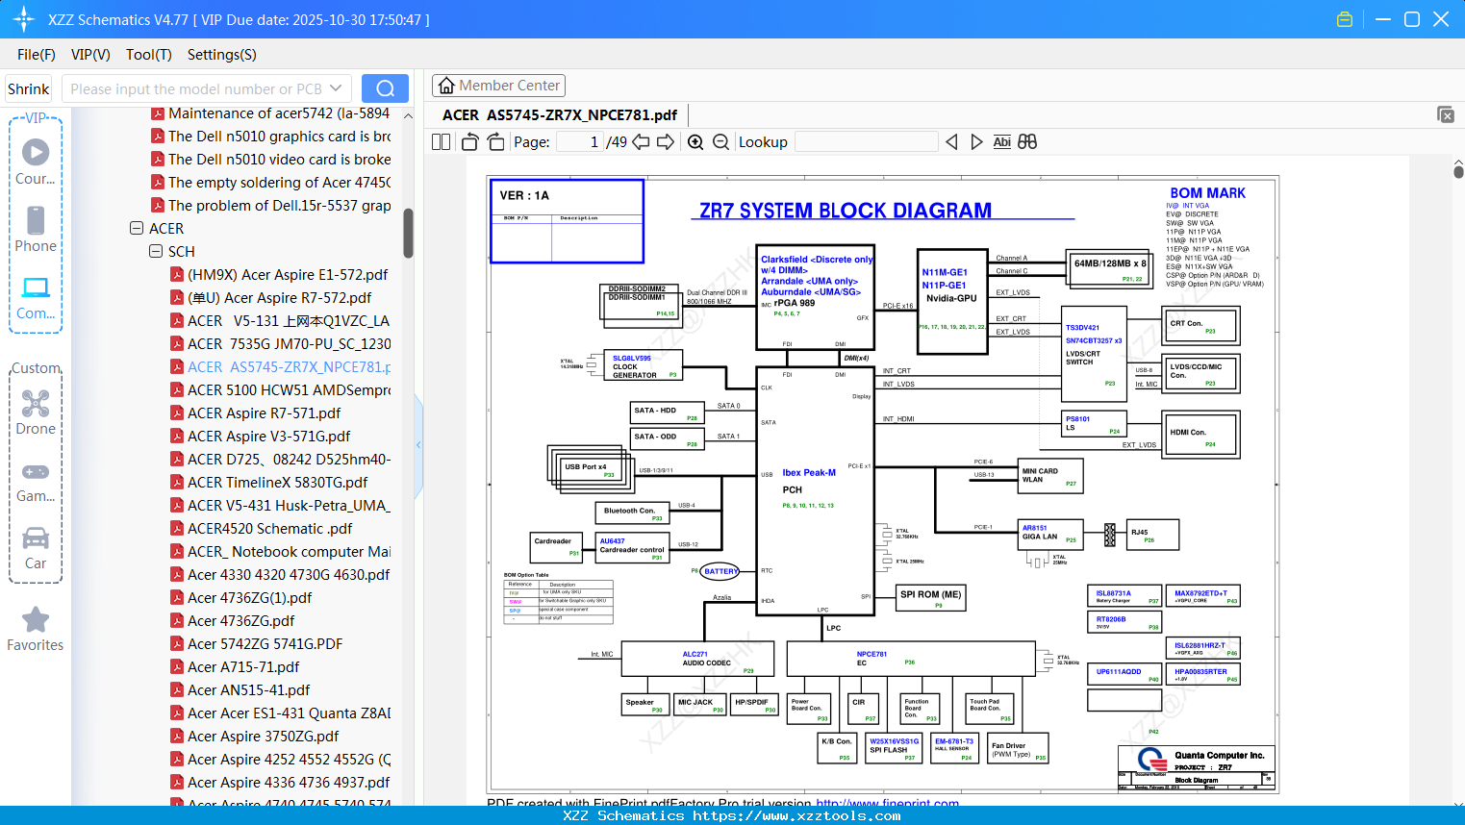Open The empty soldering of Acer 4745 file
Viewport: 1465px width, 825px height.
tap(279, 183)
